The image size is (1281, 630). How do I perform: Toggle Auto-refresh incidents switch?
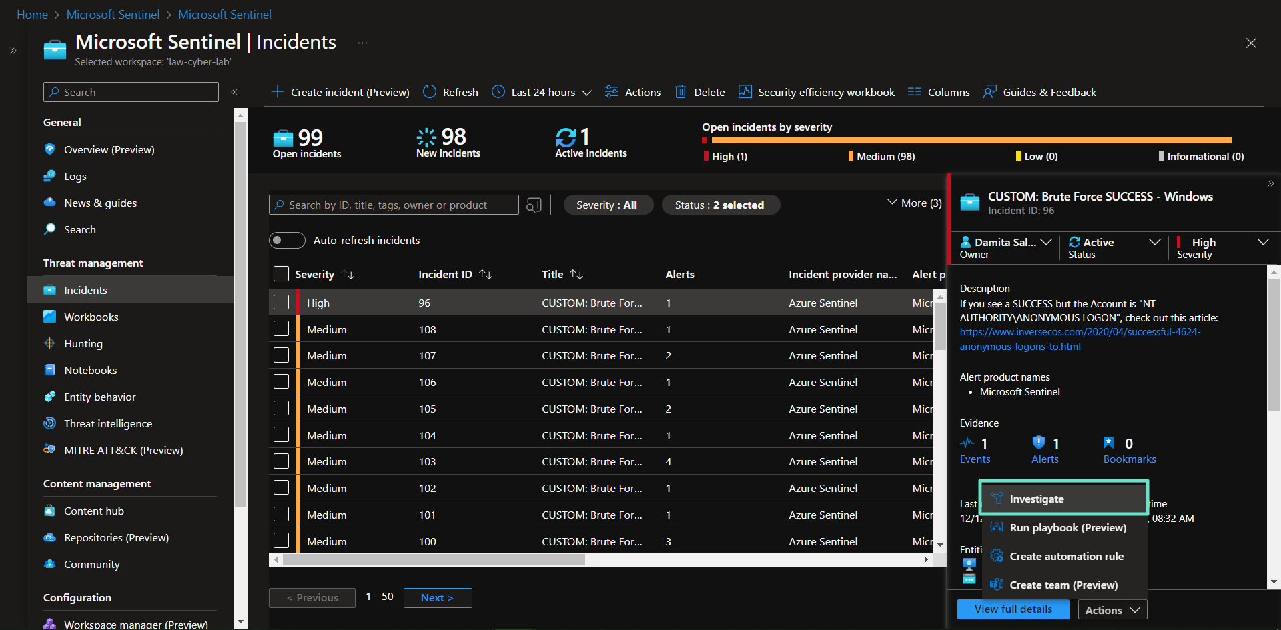287,240
